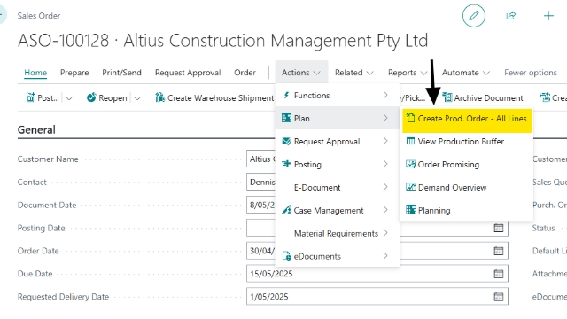Expand the Post dropdown arrow
The height and width of the screenshot is (319, 567).
tap(69, 98)
